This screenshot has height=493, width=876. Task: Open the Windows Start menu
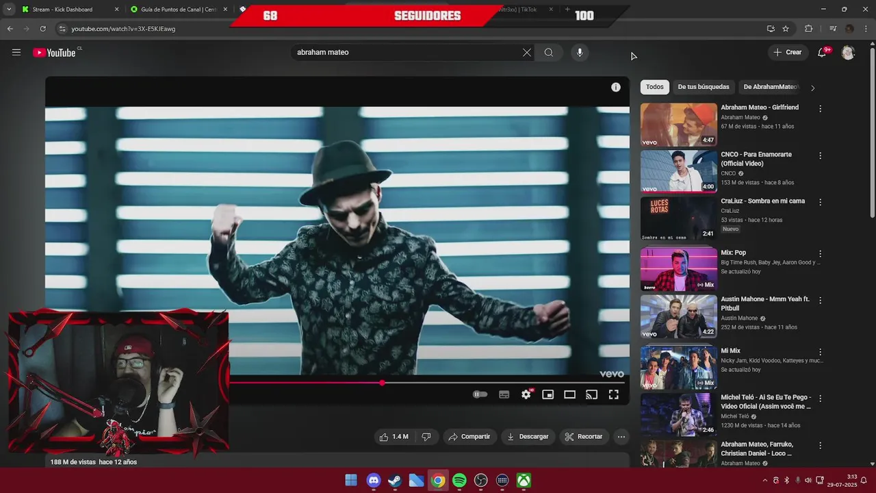tap(351, 481)
